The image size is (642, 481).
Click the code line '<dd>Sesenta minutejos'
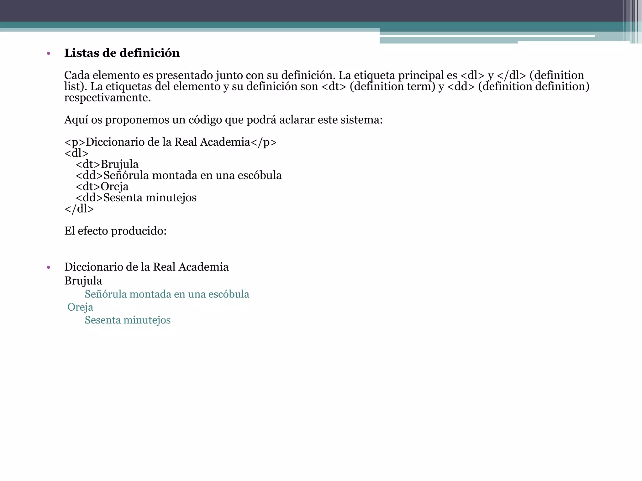(136, 198)
